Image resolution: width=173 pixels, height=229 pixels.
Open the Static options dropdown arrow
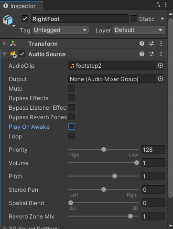point(162,19)
